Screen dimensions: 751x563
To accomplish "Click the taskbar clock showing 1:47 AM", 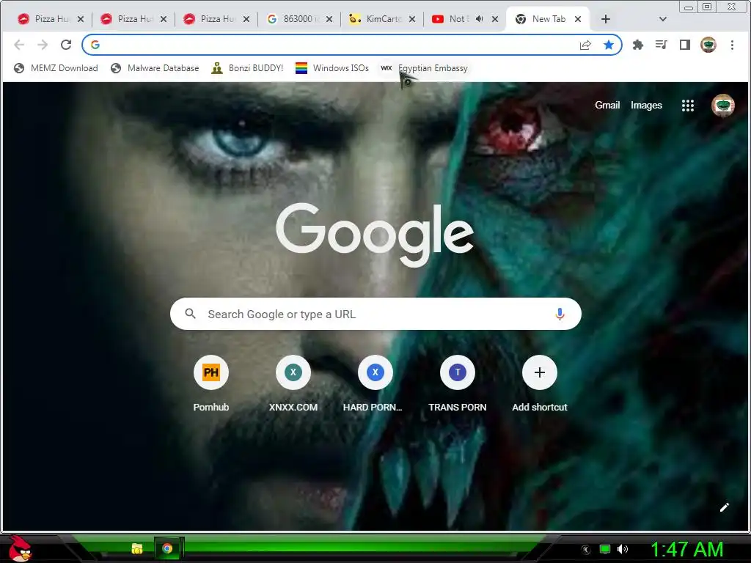I will tap(686, 549).
